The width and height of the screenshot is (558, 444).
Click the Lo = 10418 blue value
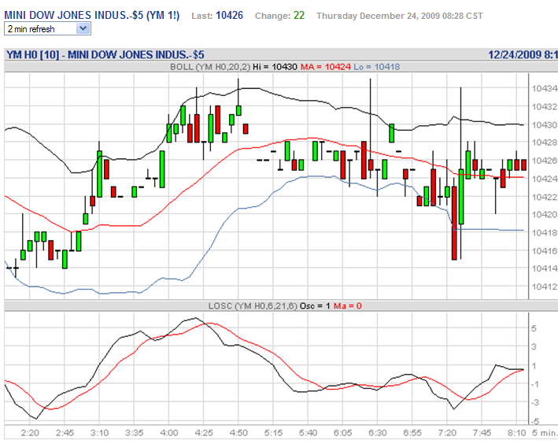pos(377,67)
